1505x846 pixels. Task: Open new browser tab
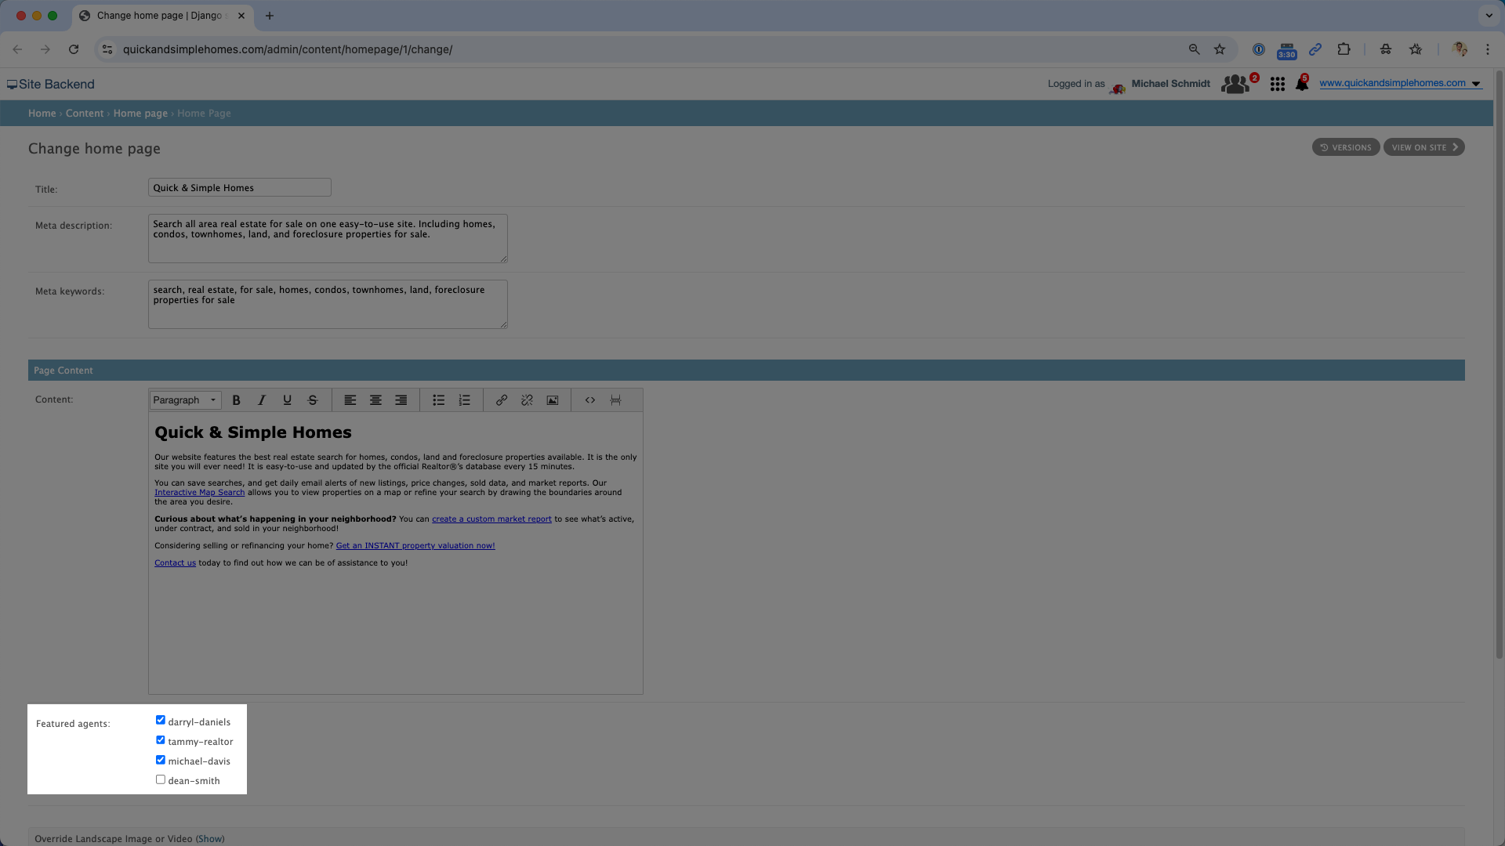(270, 16)
